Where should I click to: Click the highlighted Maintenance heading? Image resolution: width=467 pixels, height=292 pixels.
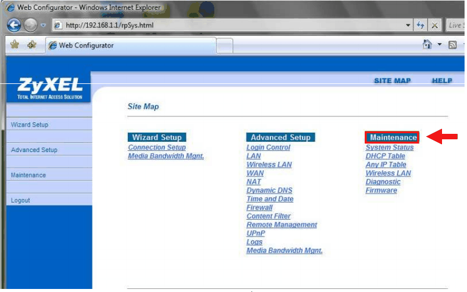pyautogui.click(x=393, y=137)
